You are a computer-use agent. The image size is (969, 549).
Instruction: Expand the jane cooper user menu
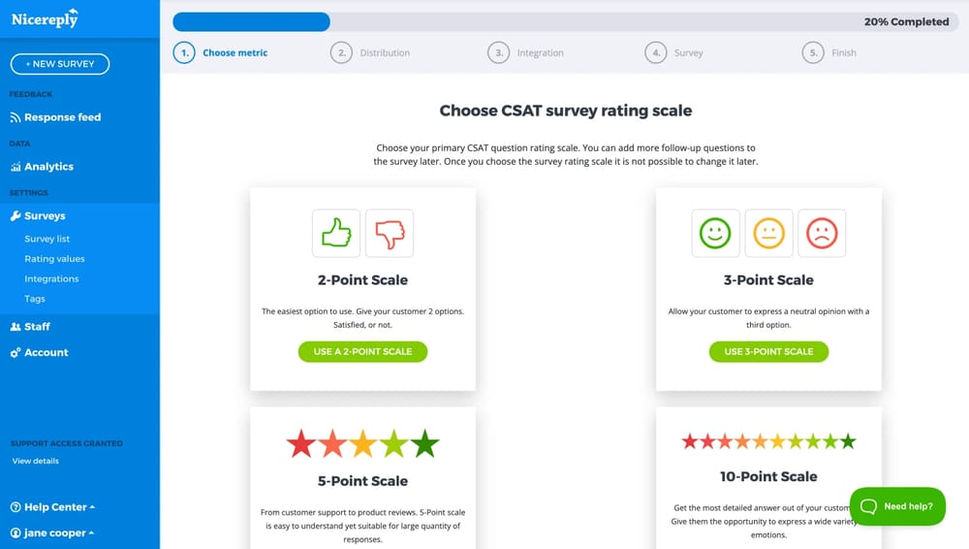click(52, 533)
